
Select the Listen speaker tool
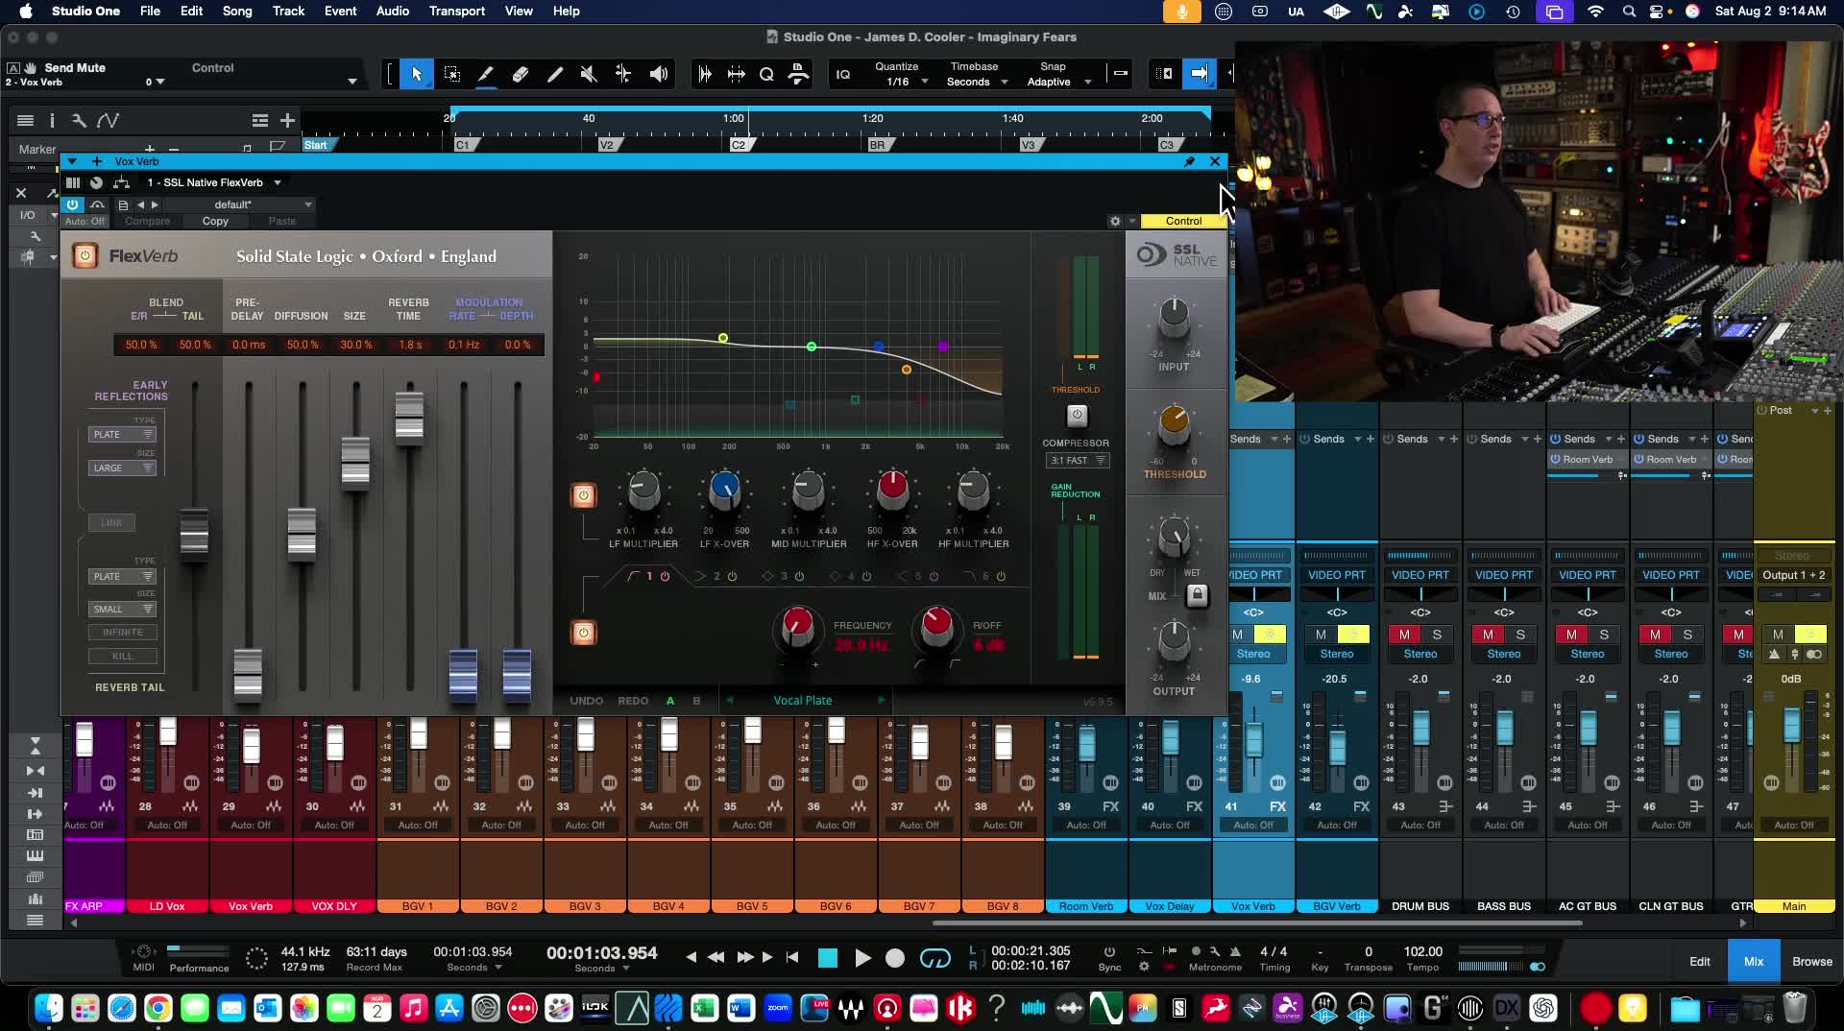pos(659,74)
